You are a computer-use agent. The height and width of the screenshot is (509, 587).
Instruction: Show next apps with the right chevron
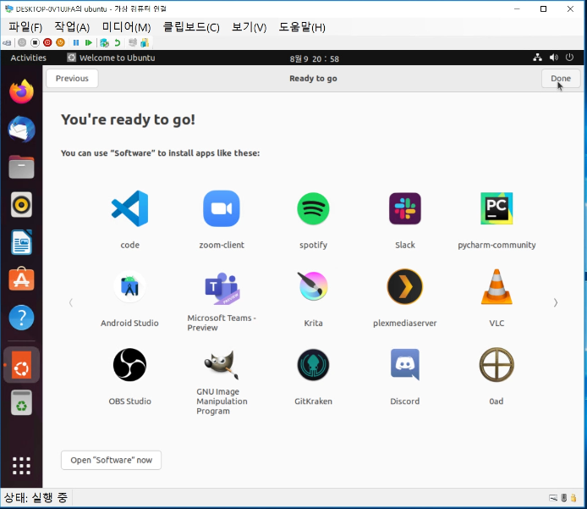[556, 302]
